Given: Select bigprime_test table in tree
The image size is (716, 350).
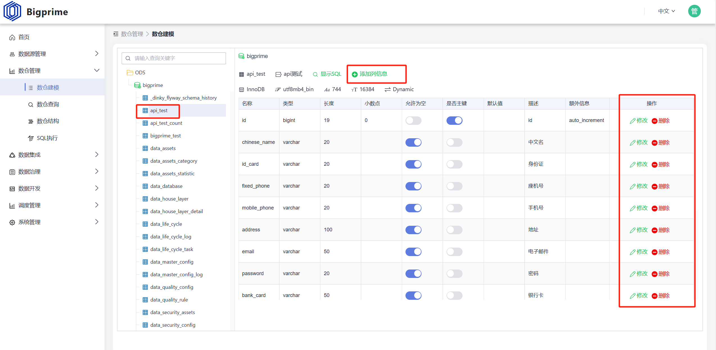Looking at the screenshot, I should pyautogui.click(x=166, y=136).
